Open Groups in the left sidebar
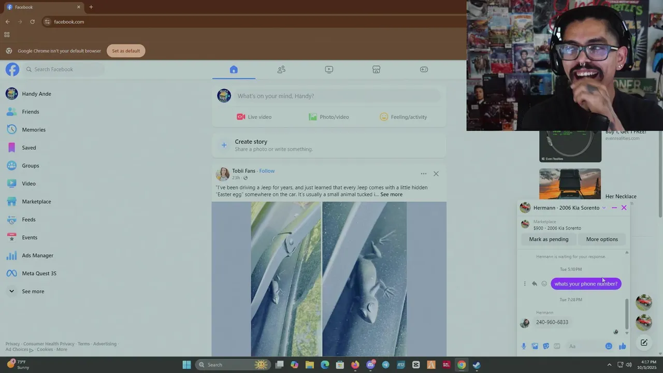 31,166
